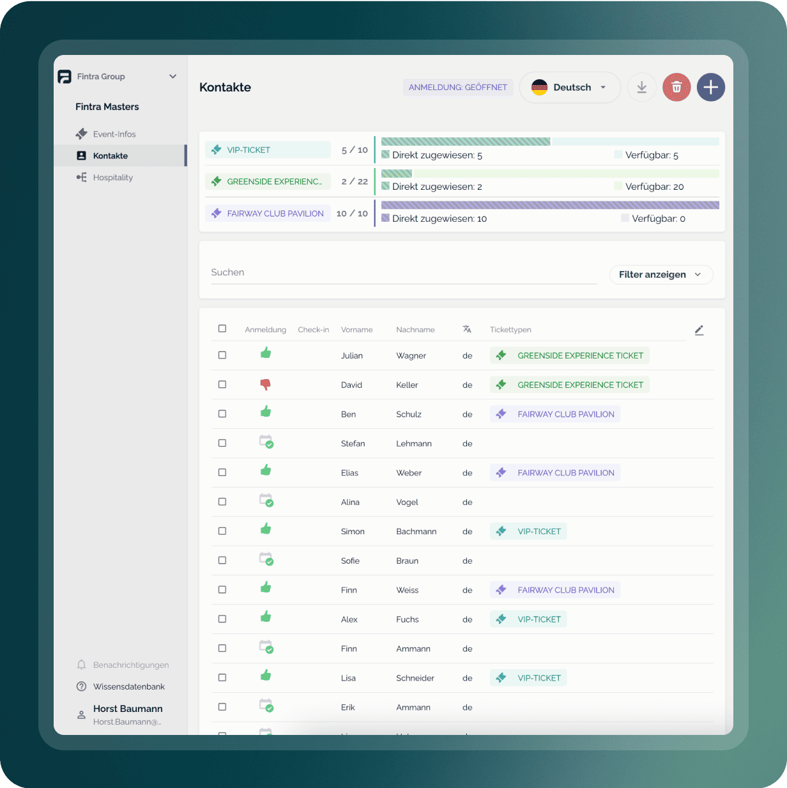Click Alex Fuchs's VIP-TICKET tag
Viewport: 787px width, 788px height.
pos(528,619)
